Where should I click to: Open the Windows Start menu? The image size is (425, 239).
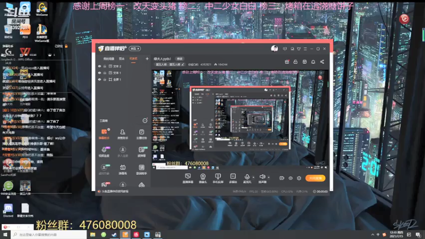coord(5,235)
